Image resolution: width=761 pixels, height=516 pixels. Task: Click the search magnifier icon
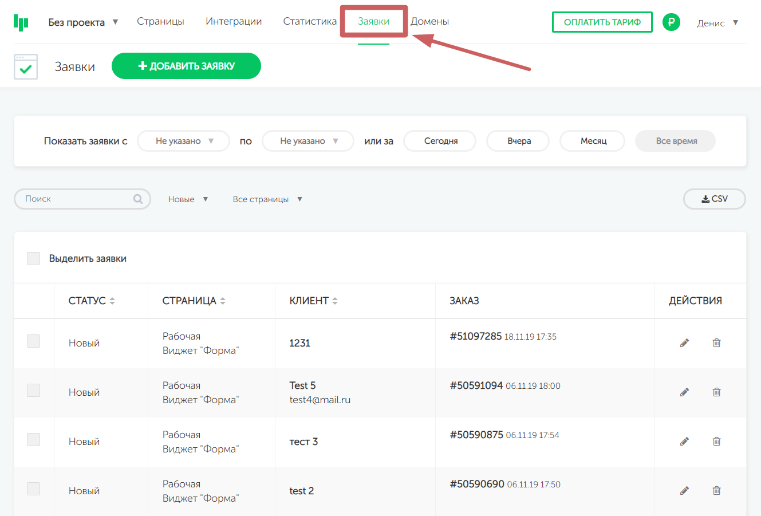click(138, 199)
